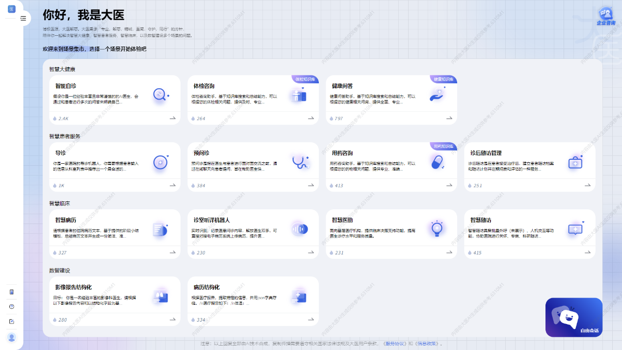The width and height of the screenshot is (622, 350).
Task: Click the 健康知识库 badge
Action: pyautogui.click(x=443, y=79)
